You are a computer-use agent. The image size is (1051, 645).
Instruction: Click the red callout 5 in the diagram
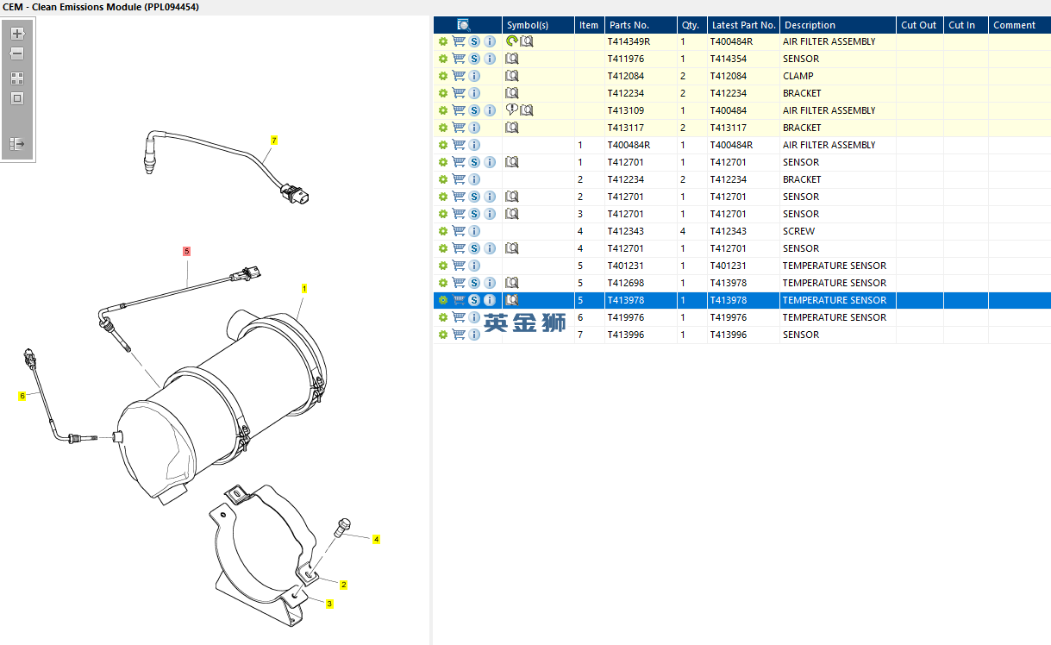(x=186, y=251)
